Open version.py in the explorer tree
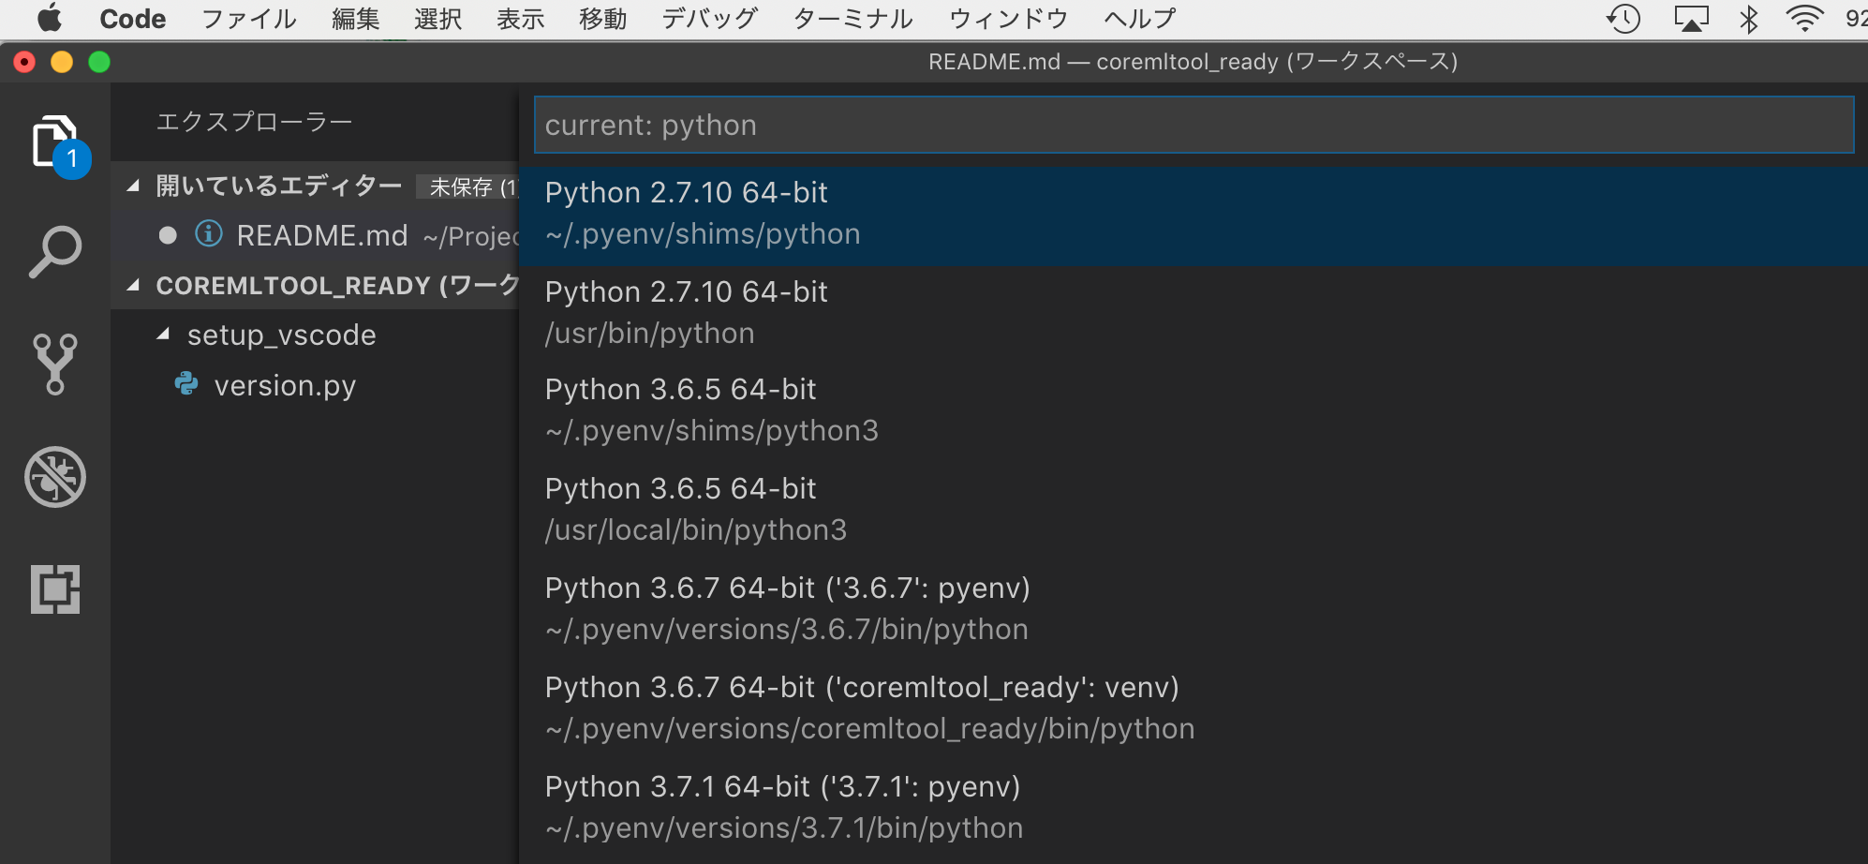This screenshot has height=864, width=1868. [x=285, y=385]
